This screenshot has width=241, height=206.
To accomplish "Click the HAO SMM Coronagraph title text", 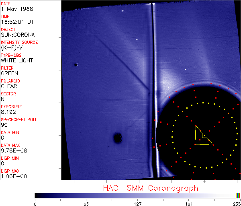I will click(x=150, y=188).
